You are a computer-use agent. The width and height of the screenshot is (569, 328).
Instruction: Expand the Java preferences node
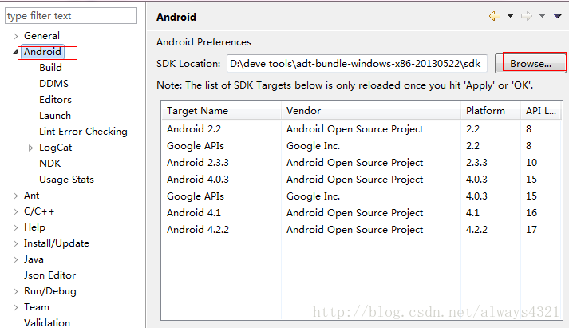15,259
